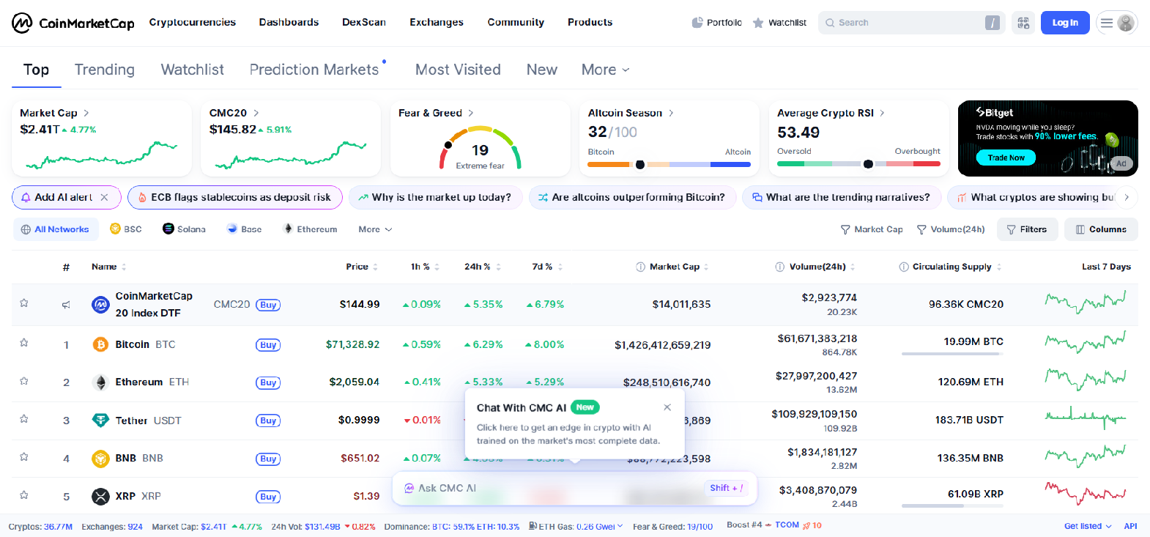The height and width of the screenshot is (537, 1150).
Task: Open Dashboards menu
Action: tap(289, 22)
